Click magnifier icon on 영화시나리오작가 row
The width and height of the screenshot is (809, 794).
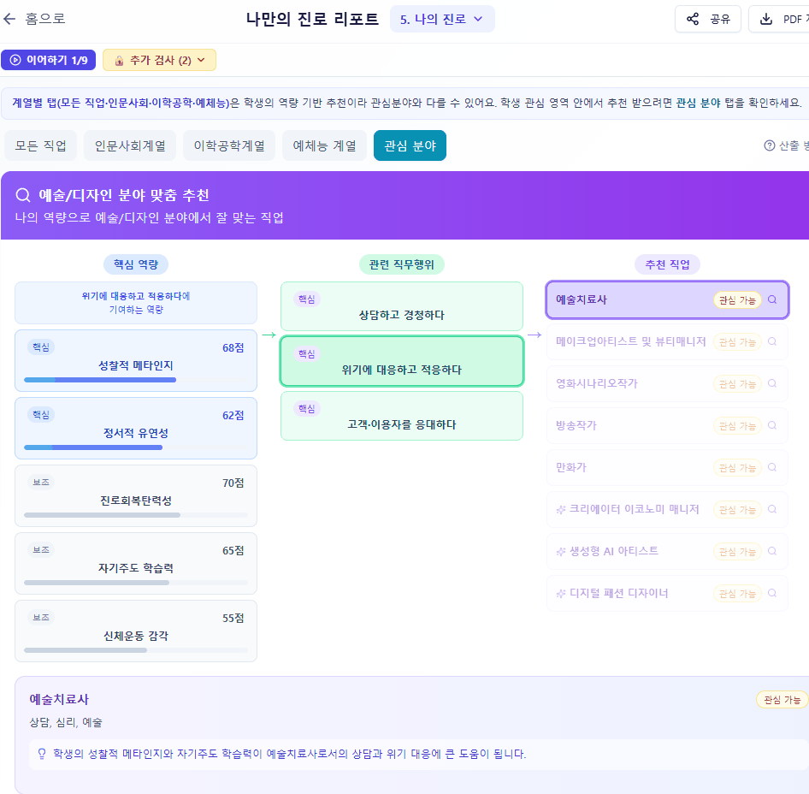coord(772,383)
